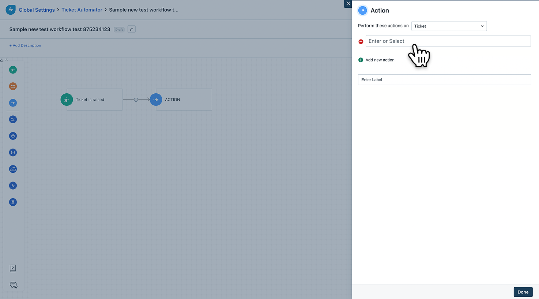The height and width of the screenshot is (299, 539).
Task: Click the workflow title 'Sample new test workflow test 875234123'
Action: pos(60,29)
